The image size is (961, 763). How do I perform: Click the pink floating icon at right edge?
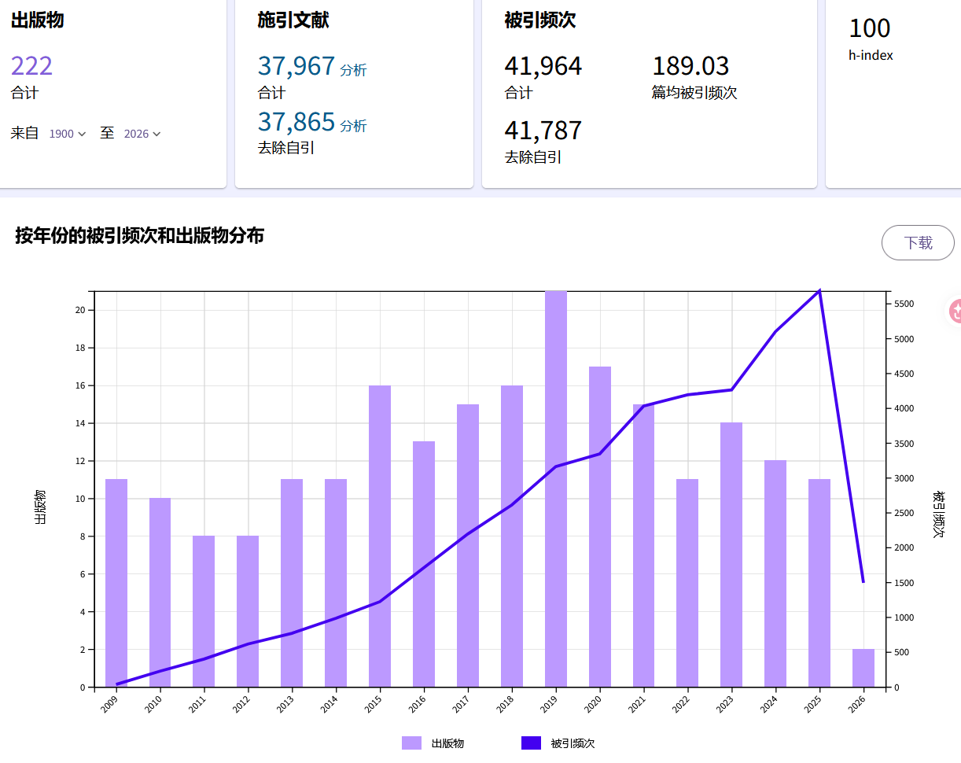tap(953, 311)
